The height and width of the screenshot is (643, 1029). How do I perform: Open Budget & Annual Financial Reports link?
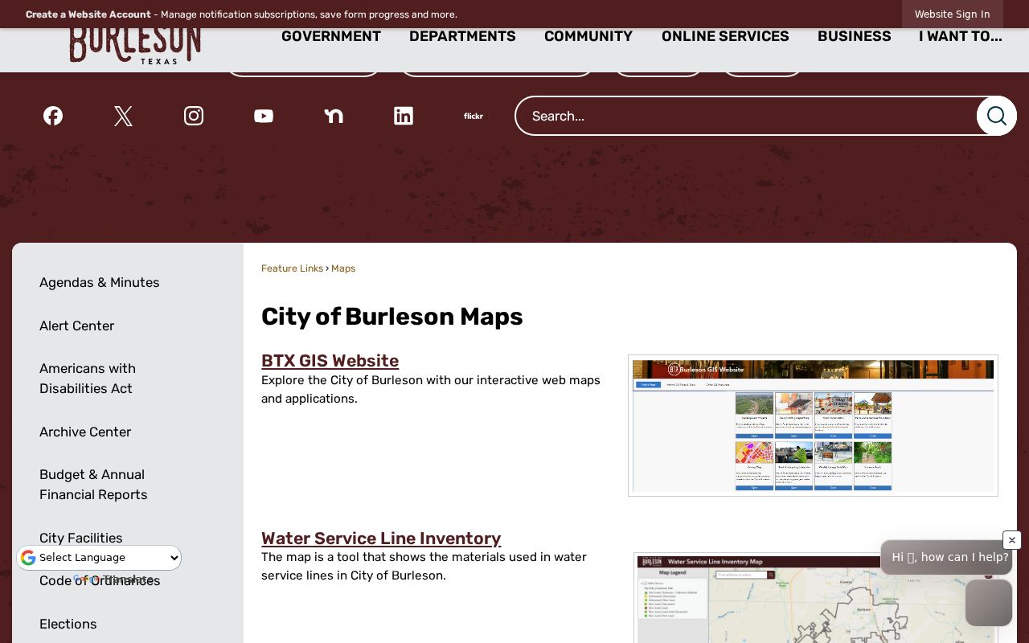tap(93, 485)
